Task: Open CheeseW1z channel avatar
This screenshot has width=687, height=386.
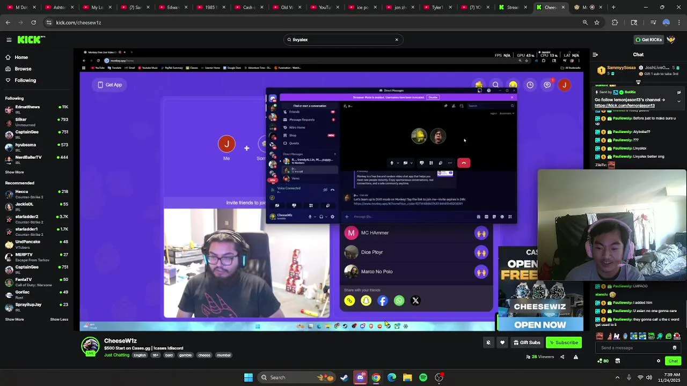Action: click(x=90, y=346)
